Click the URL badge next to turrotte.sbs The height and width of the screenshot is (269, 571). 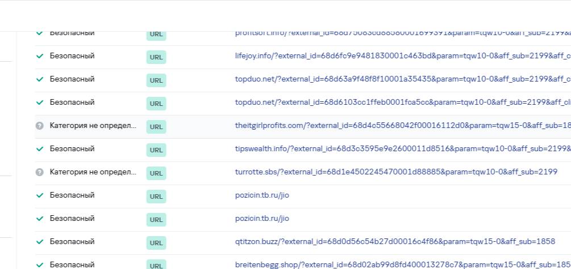point(156,173)
